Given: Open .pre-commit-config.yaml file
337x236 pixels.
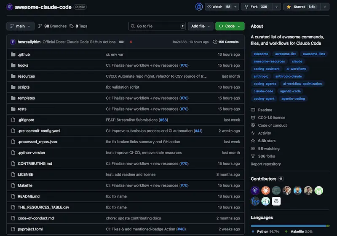Looking at the screenshot, I should (x=39, y=131).
